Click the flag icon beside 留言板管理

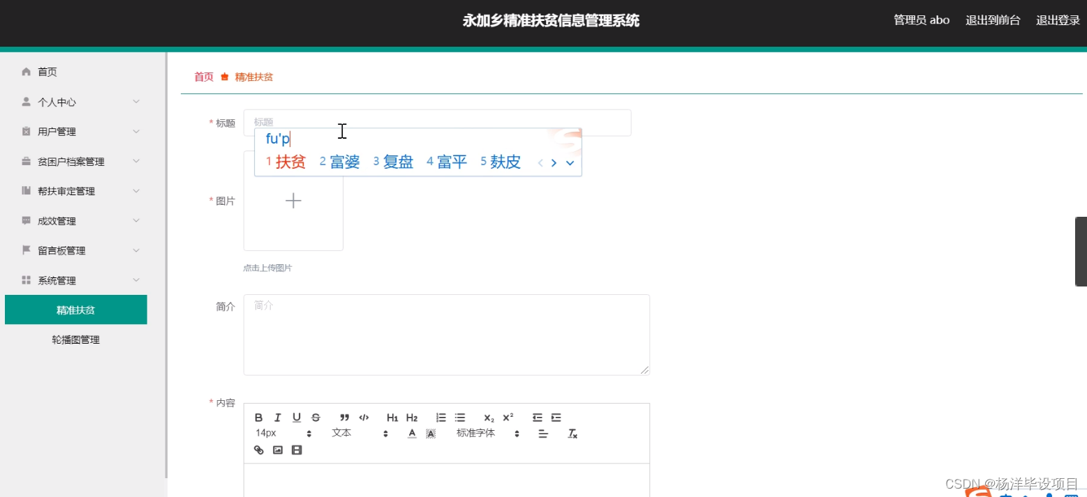(27, 250)
